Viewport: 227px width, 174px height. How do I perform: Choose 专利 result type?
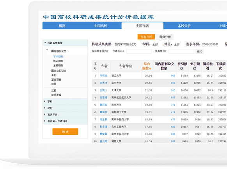click(x=54, y=75)
